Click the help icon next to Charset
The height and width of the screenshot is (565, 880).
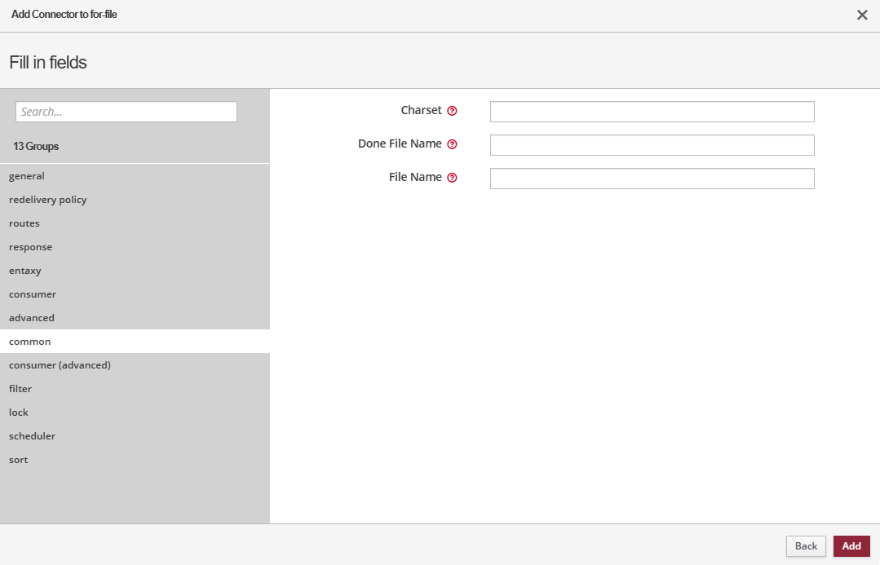click(x=452, y=111)
